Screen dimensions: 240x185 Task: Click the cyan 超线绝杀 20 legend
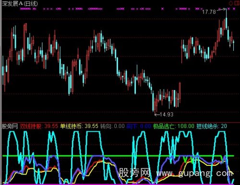point(212,127)
